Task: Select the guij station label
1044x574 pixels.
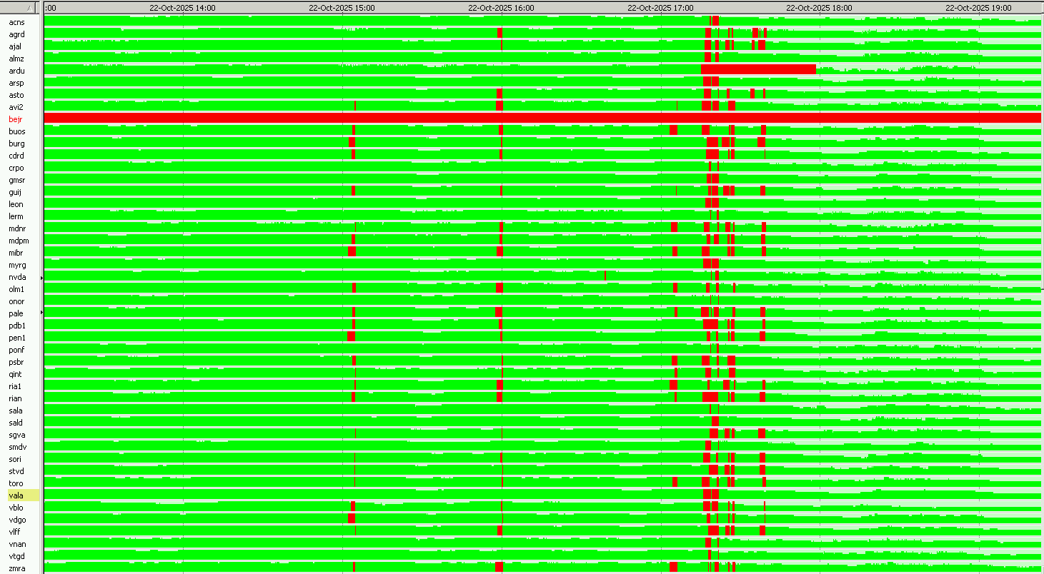Action: pyautogui.click(x=16, y=192)
